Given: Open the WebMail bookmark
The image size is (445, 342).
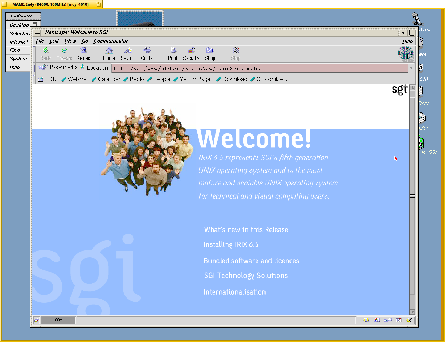Looking at the screenshot, I should pos(75,79).
